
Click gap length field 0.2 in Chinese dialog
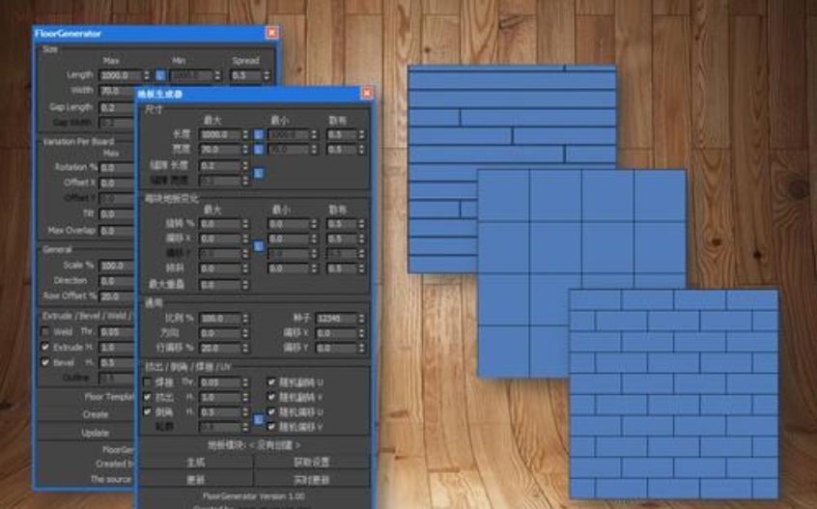tap(220, 166)
